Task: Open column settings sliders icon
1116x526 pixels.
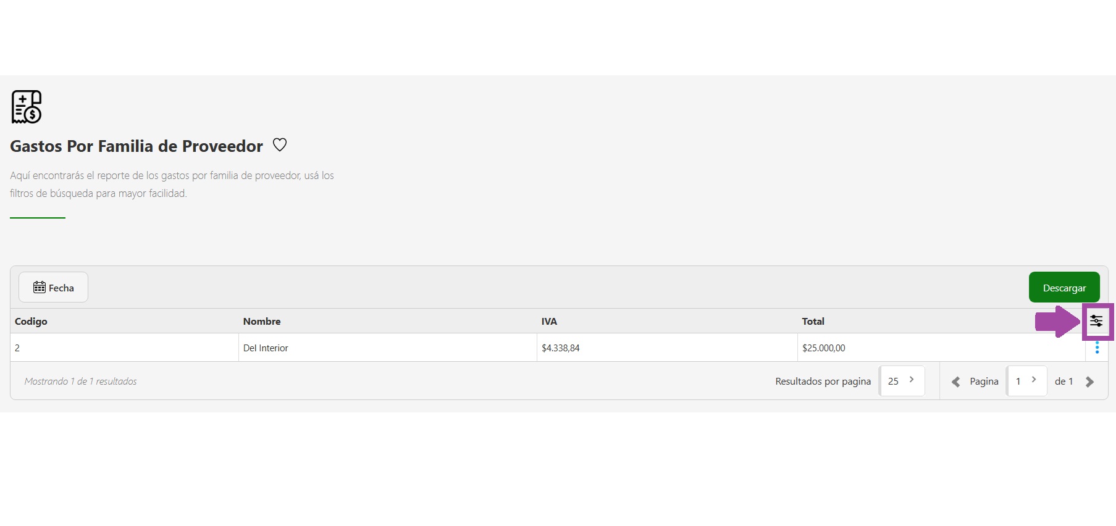Action: [x=1096, y=321]
